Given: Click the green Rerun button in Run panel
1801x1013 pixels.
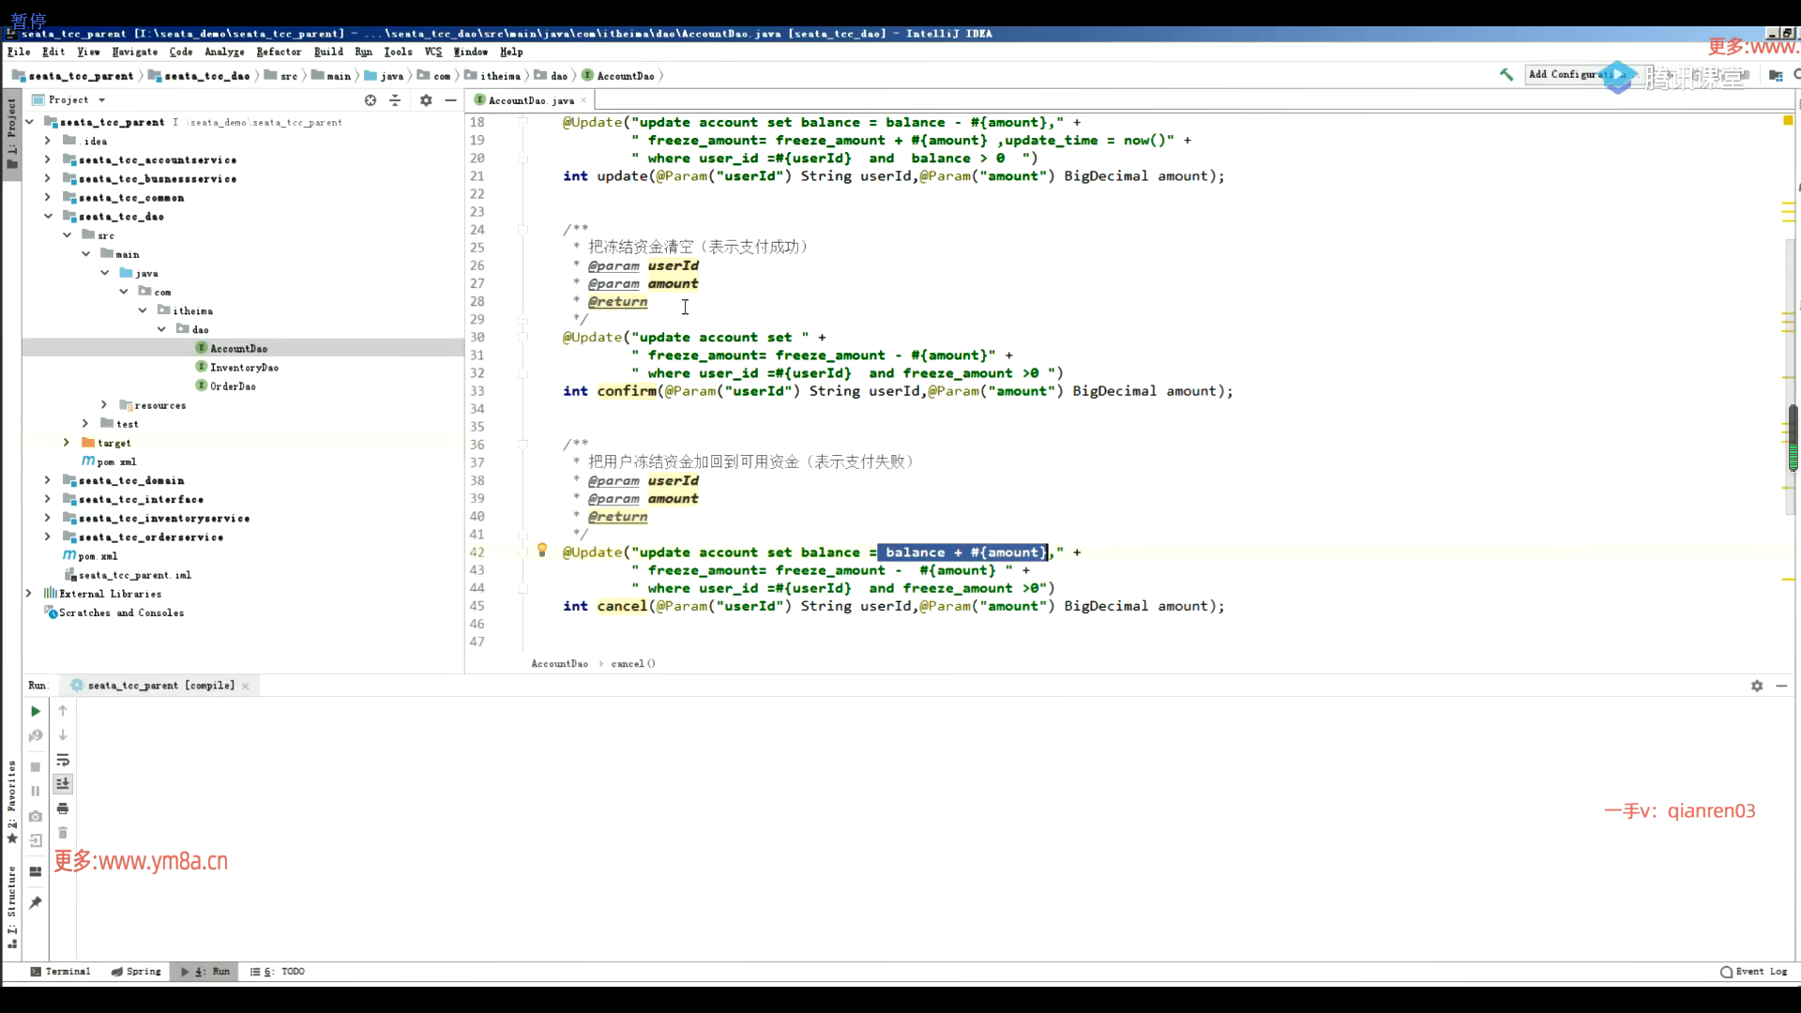Looking at the screenshot, I should 36,711.
